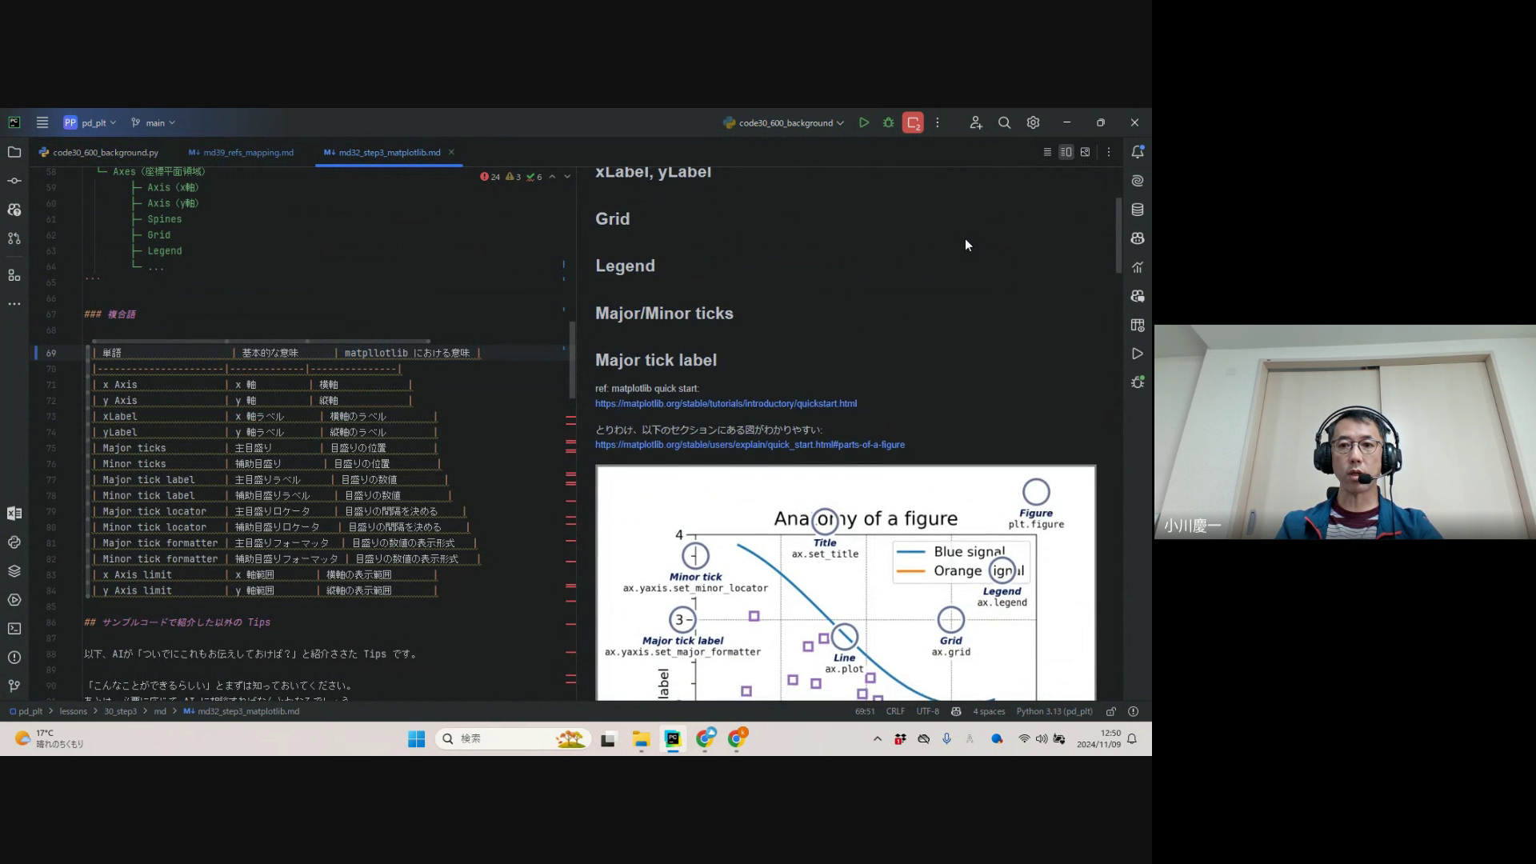Open the Database tool window

[x=1137, y=210]
